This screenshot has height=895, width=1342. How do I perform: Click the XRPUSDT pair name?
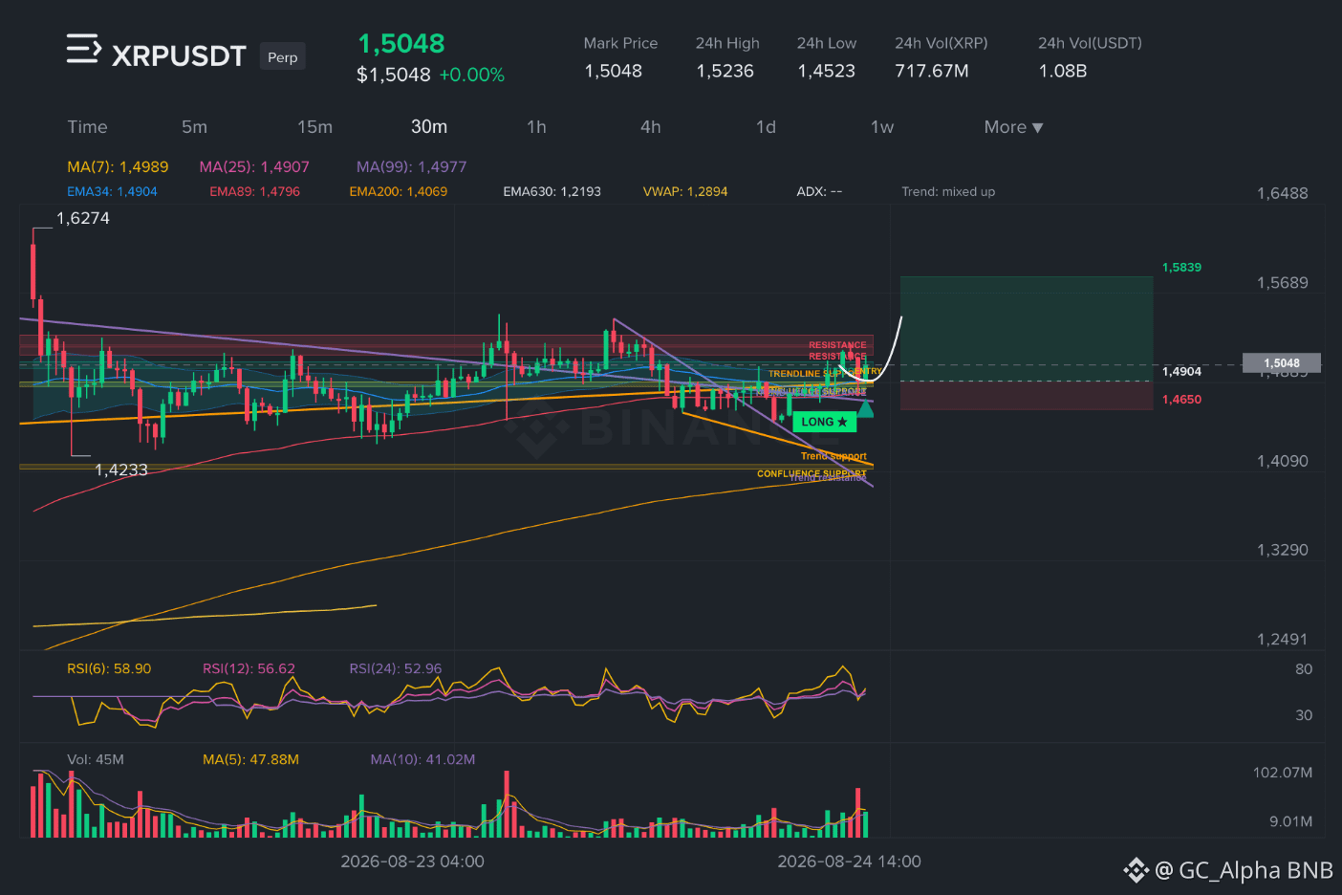pos(179,56)
